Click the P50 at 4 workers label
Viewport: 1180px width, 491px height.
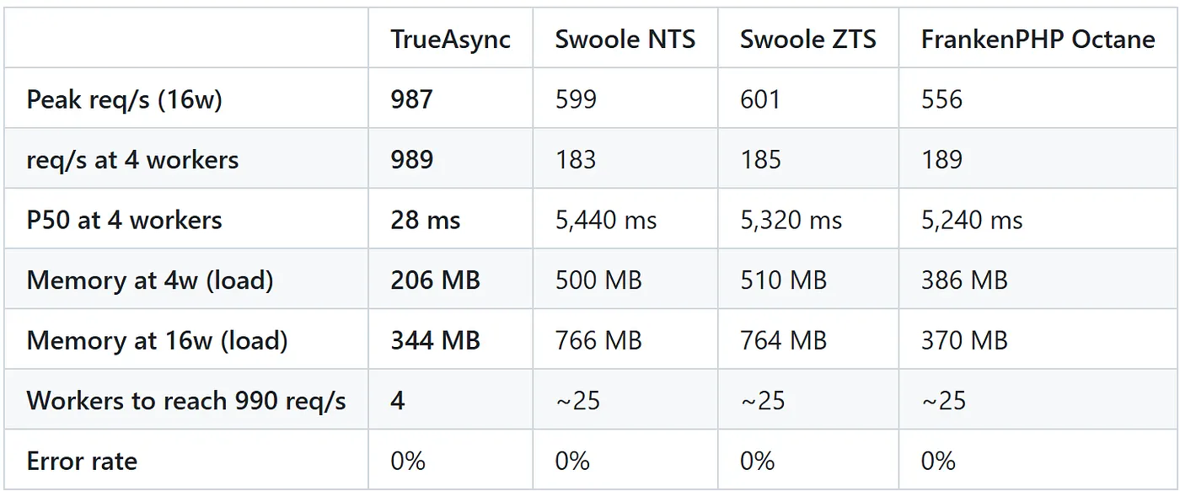[124, 221]
